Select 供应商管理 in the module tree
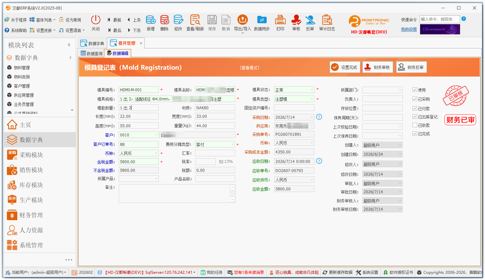The image size is (485, 280). click(24, 95)
